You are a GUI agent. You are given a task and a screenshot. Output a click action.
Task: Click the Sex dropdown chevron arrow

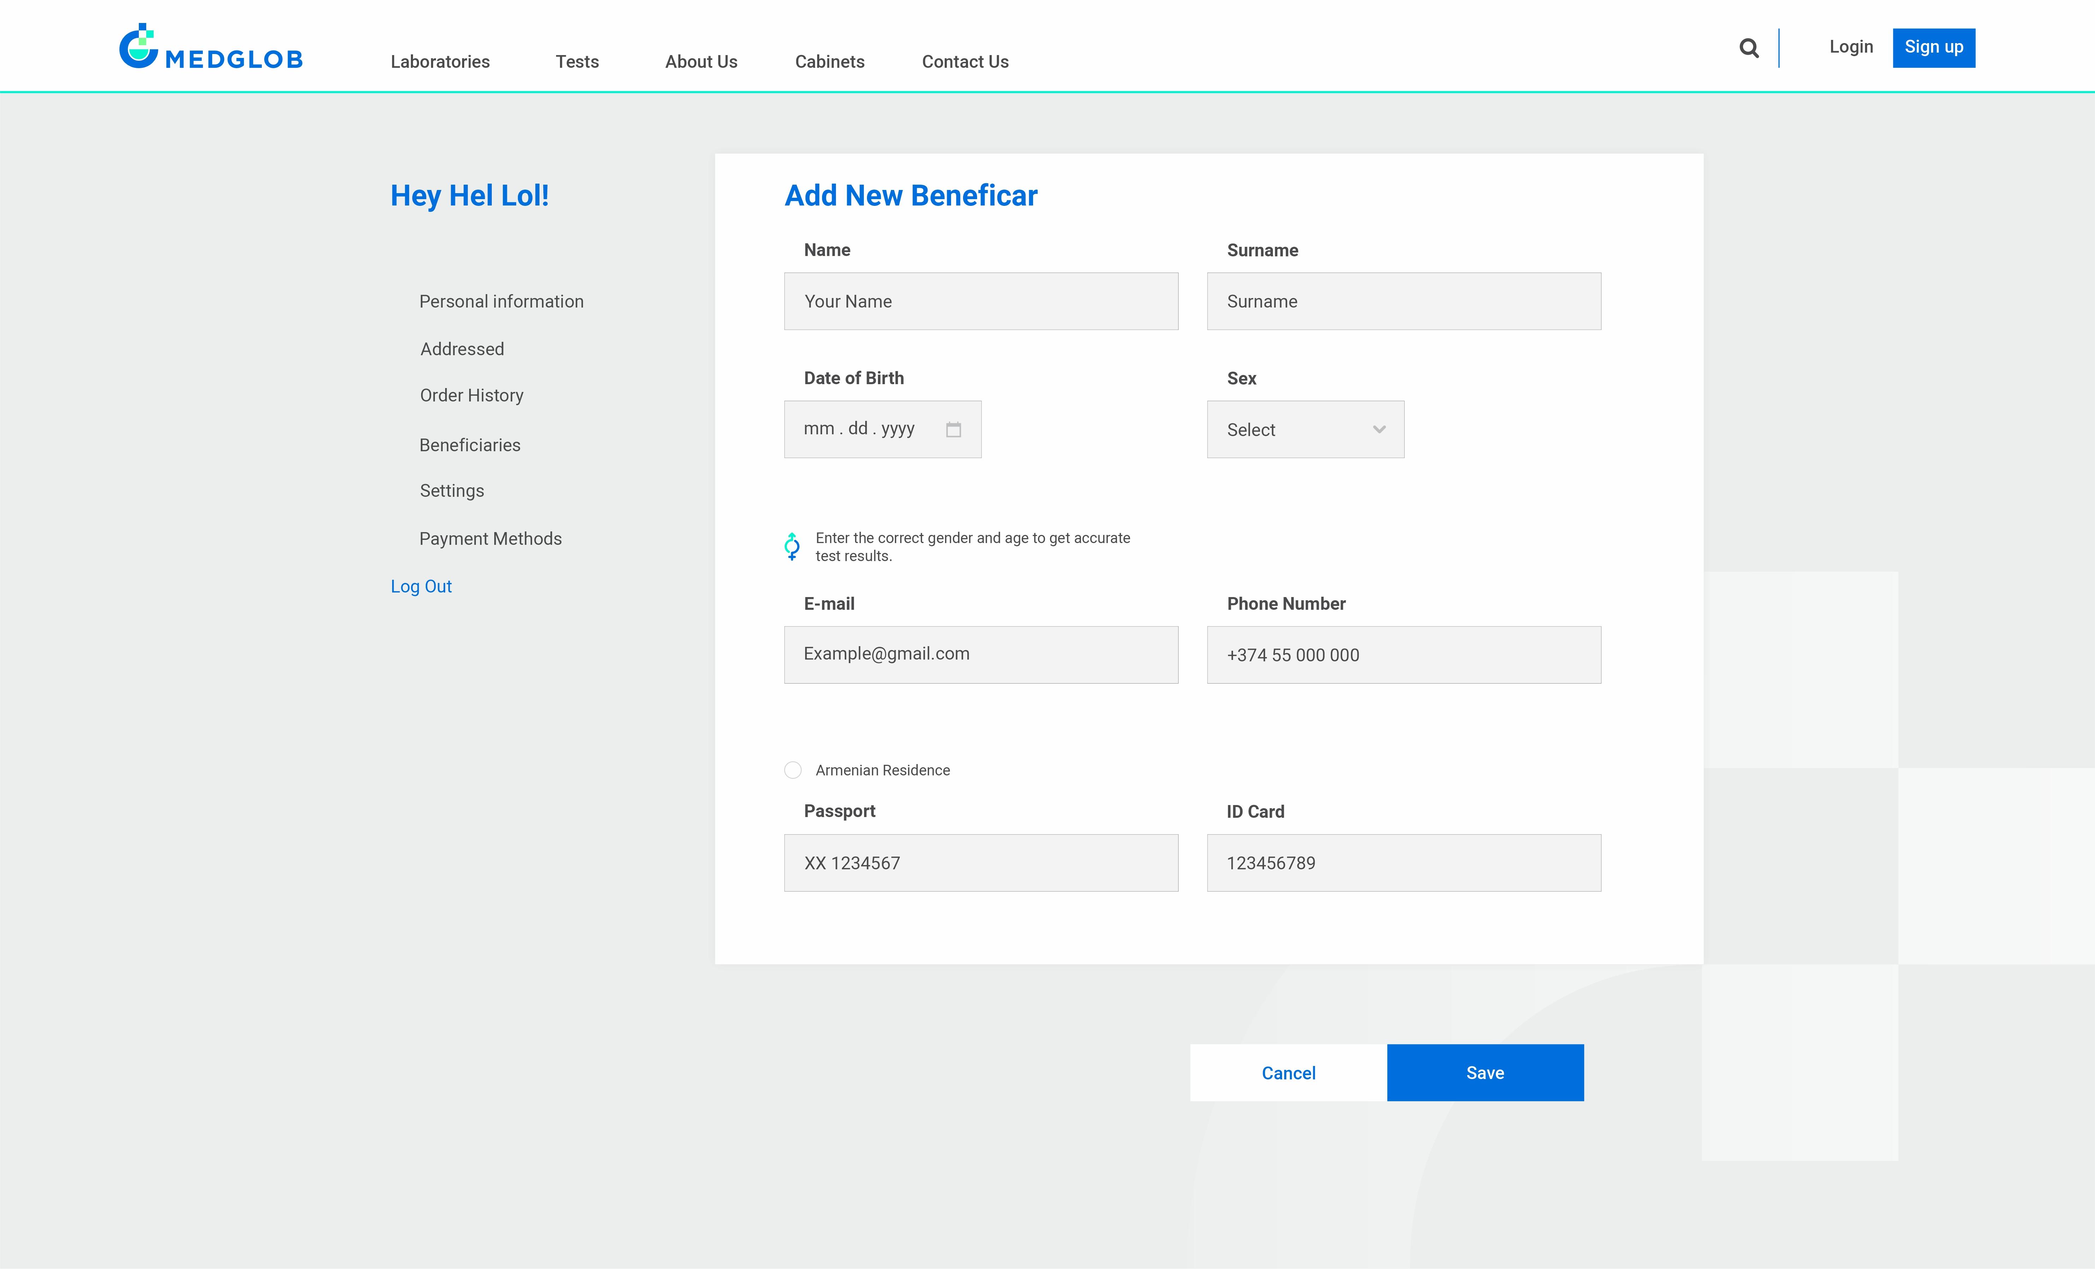coord(1379,430)
